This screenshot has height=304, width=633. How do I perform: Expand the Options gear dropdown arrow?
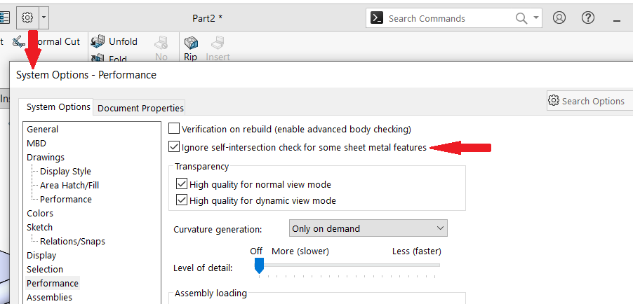44,18
